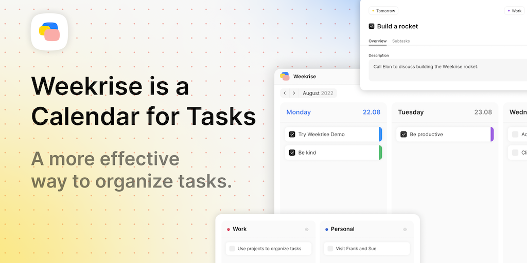Screen dimensions: 527x263
Task: Click the large Weekrise app logo
Action: point(49,32)
